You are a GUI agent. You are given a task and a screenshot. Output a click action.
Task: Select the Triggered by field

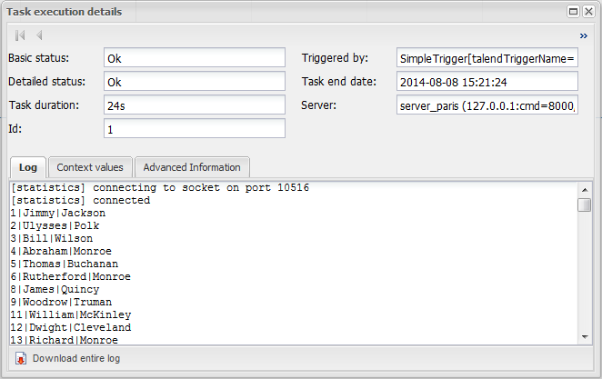point(487,58)
